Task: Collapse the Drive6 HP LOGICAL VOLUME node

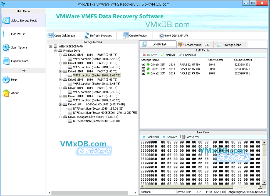Action: point(60,105)
